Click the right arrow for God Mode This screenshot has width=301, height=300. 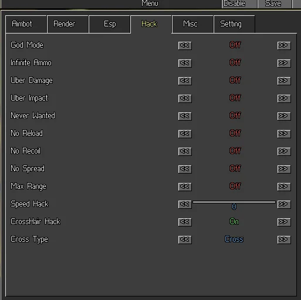[x=284, y=45]
